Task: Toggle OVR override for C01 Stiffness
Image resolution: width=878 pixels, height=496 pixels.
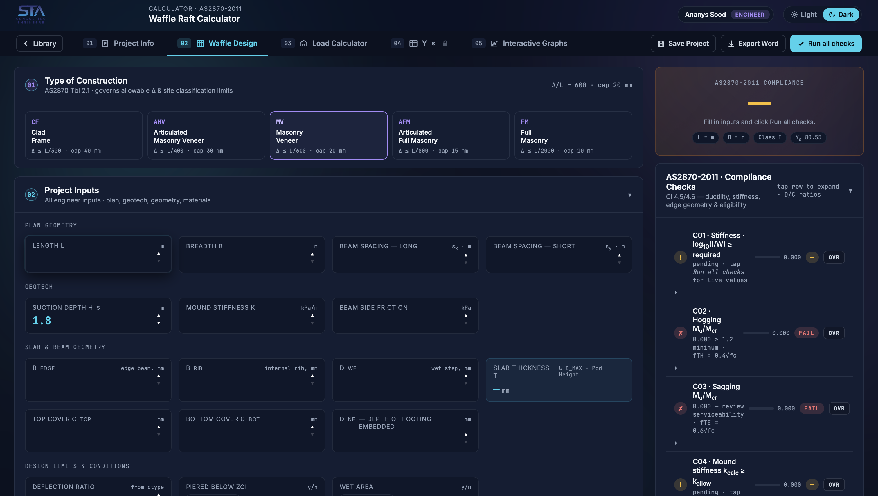Action: [x=834, y=258]
